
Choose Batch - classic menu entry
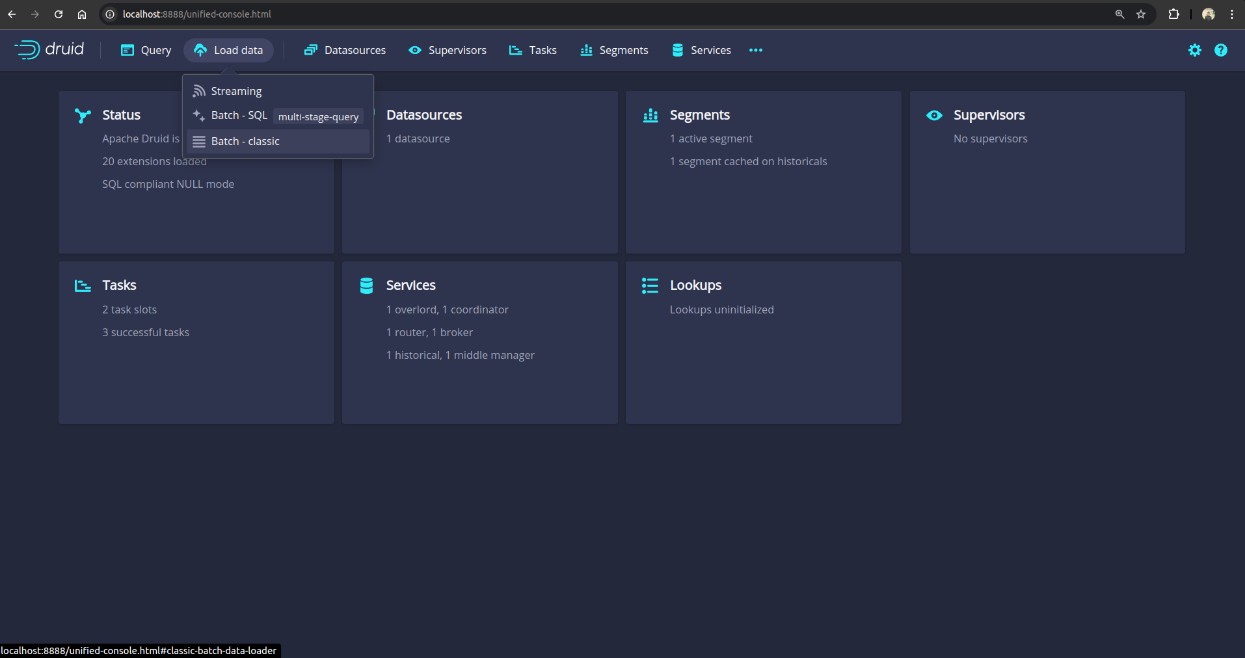[245, 141]
